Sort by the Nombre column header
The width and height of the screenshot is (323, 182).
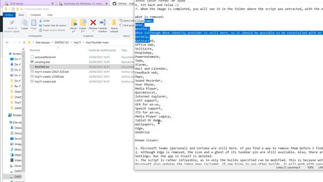coord(35,50)
